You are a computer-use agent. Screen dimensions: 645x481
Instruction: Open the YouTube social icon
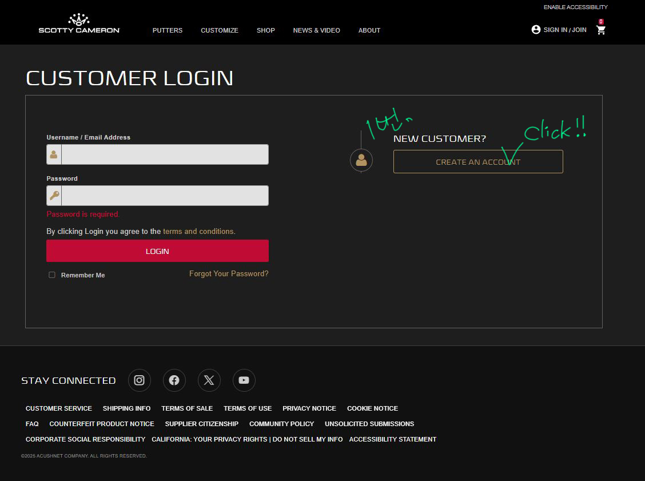click(x=244, y=380)
